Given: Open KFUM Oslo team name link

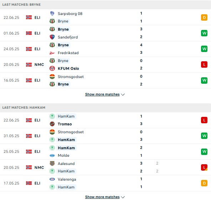Looking at the screenshot, I should (x=68, y=68).
